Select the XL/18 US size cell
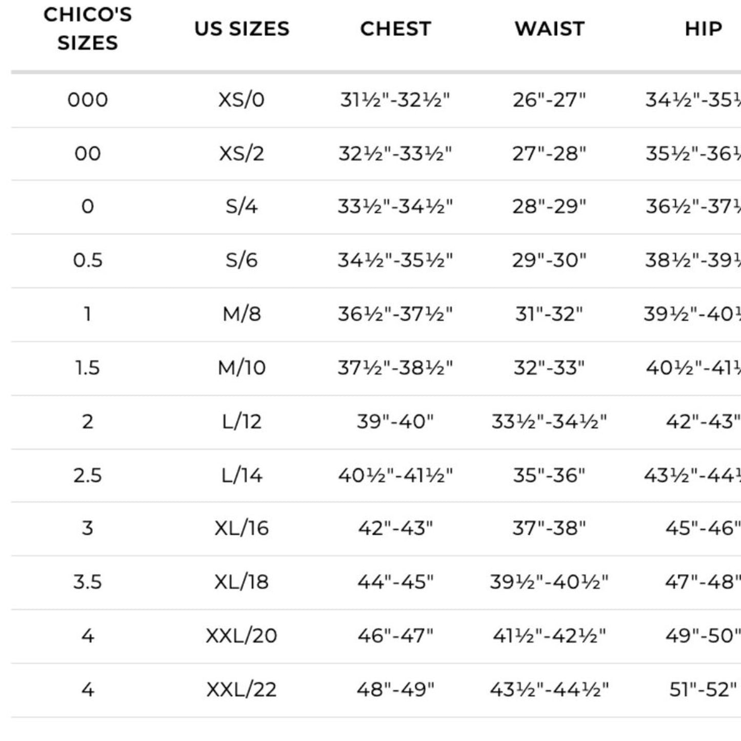The width and height of the screenshot is (741, 741). click(x=242, y=582)
